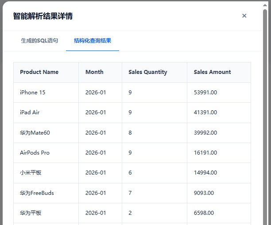Click the sales amount 14994.00

pyautogui.click(x=205, y=173)
